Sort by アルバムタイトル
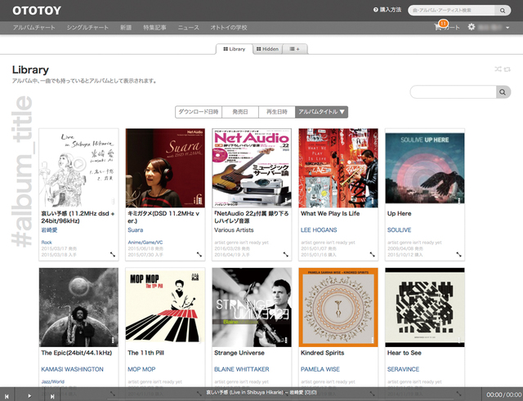Screen dimensions: 523x401 point(321,112)
